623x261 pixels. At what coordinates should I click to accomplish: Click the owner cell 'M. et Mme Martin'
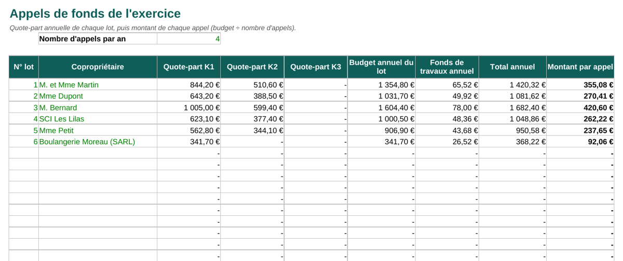[98, 85]
